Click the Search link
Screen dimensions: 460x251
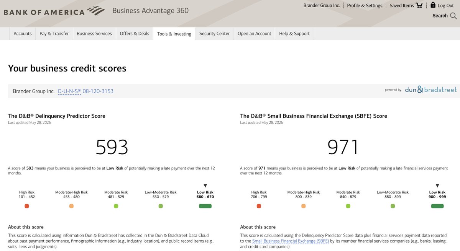coord(440,16)
